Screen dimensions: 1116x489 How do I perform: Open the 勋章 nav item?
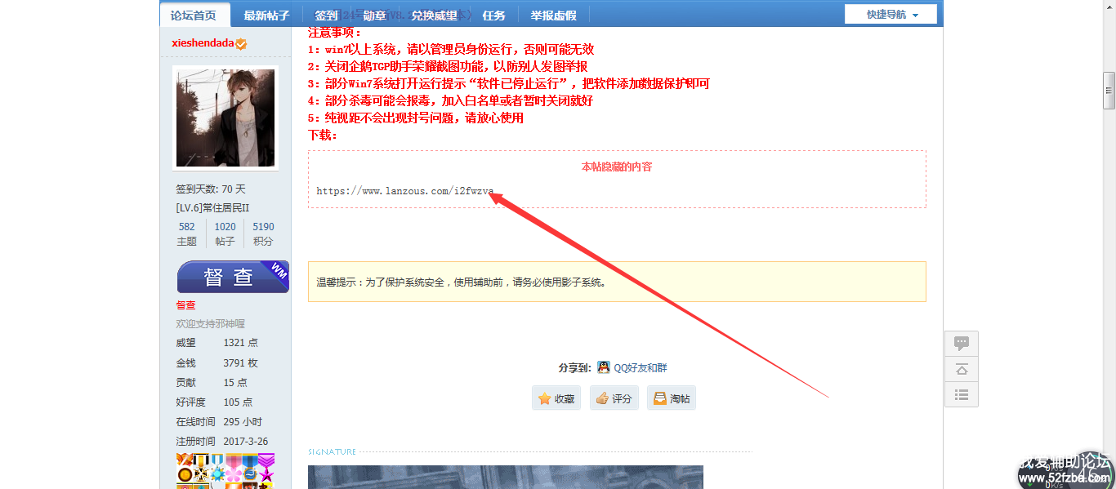point(375,16)
